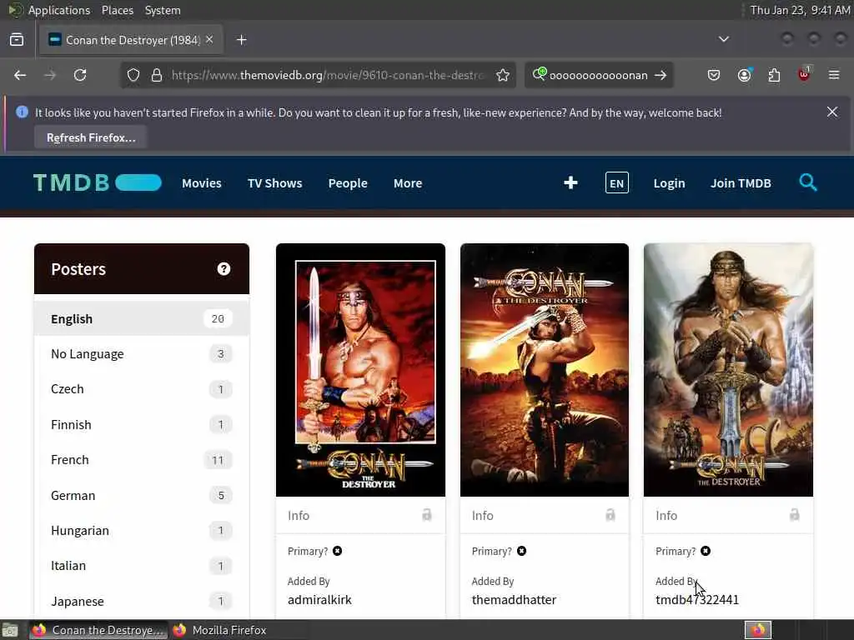Click the search field containing ooooonan
Screen dimensions: 854x640
pos(598,75)
